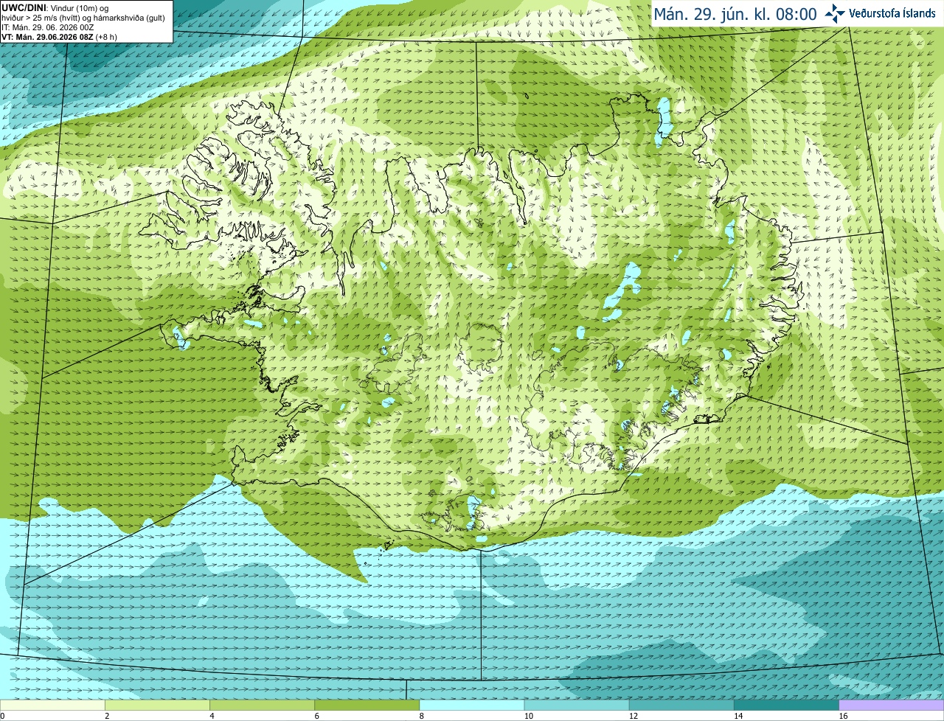Click the legend label 16
This screenshot has width=944, height=721.
coord(843,716)
